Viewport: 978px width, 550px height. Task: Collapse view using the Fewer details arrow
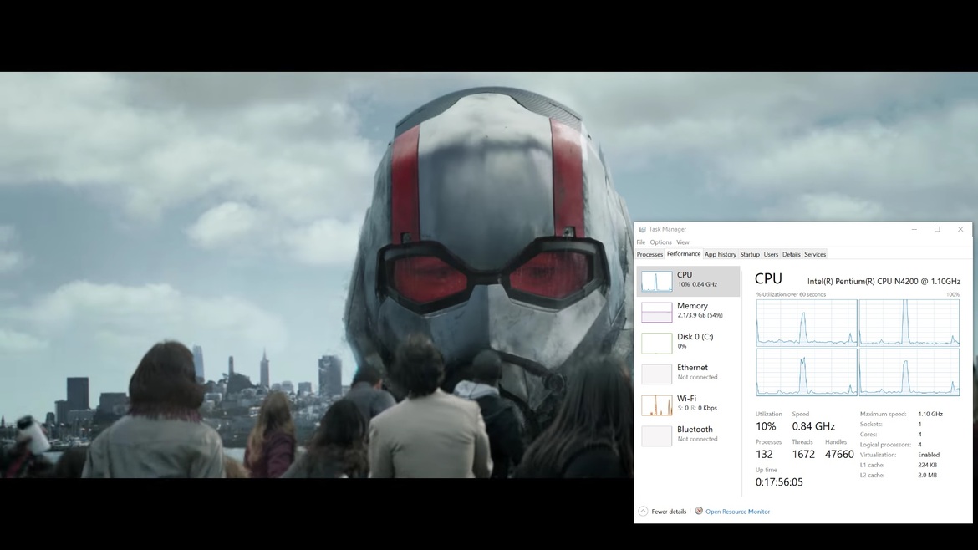pos(643,512)
